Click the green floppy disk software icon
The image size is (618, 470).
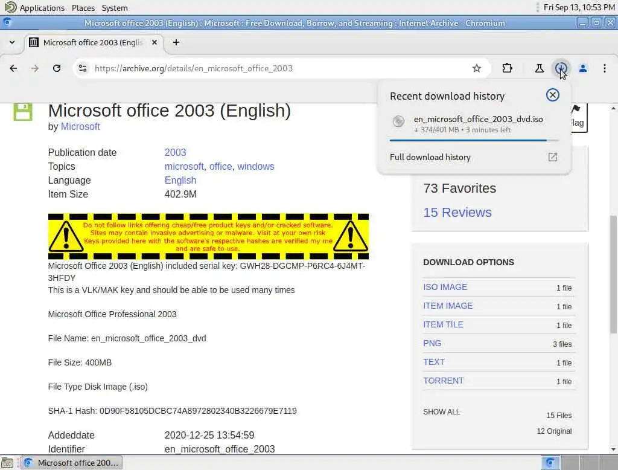click(x=23, y=112)
